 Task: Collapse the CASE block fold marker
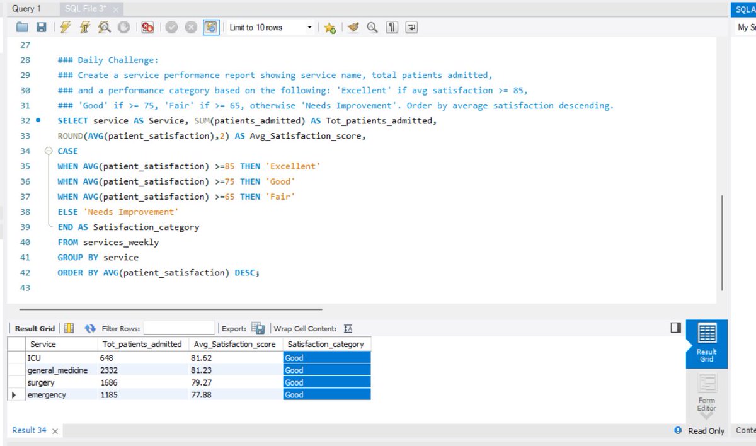[48, 151]
